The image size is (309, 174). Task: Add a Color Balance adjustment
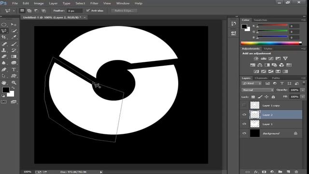click(x=260, y=65)
